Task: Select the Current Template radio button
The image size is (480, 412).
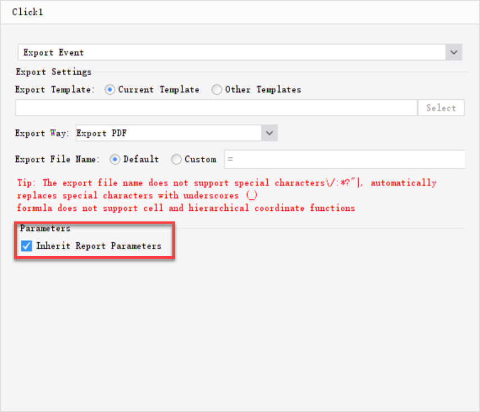Action: pyautogui.click(x=109, y=89)
